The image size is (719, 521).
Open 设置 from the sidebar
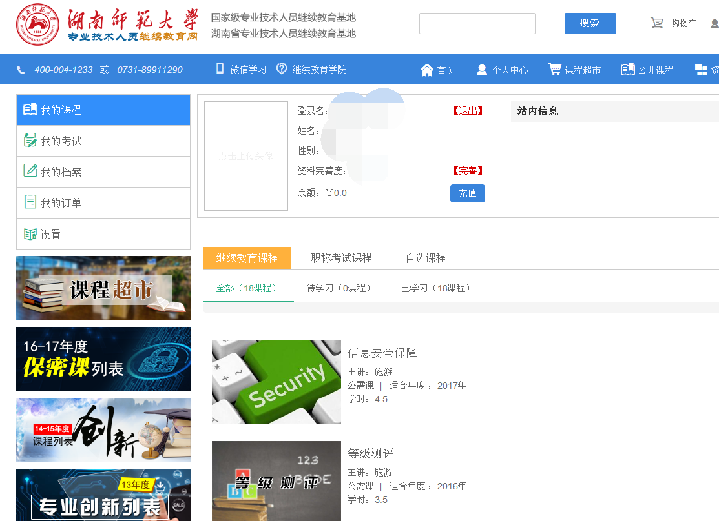point(50,234)
